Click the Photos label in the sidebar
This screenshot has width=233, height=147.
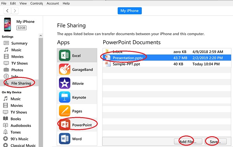point(17,70)
